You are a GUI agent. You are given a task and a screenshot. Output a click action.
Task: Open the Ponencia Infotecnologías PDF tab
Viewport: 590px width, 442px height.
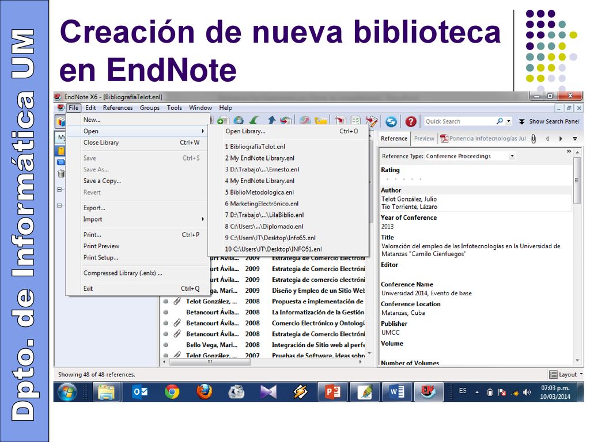point(483,139)
